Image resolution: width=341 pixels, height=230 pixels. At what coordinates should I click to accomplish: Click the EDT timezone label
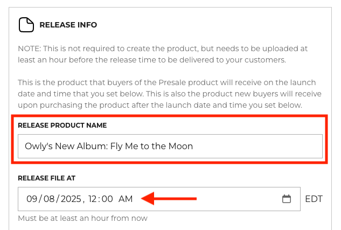coord(314,199)
